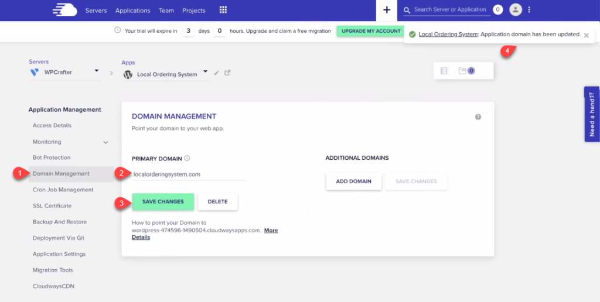This screenshot has height=302, width=600.
Task: Click the additional domains Save Changes button
Action: [416, 181]
